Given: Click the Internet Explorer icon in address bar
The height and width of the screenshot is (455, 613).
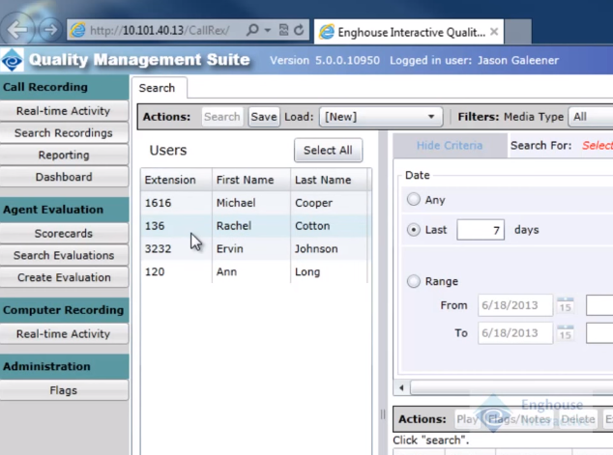Looking at the screenshot, I should 78,30.
